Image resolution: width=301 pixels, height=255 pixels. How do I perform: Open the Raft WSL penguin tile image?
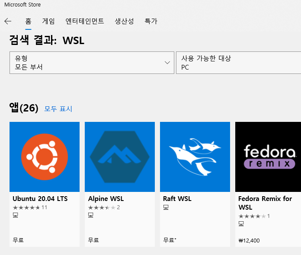(195, 157)
